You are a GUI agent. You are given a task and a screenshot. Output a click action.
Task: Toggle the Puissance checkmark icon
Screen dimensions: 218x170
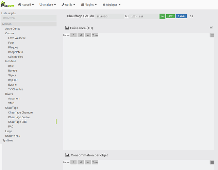coord(211,28)
